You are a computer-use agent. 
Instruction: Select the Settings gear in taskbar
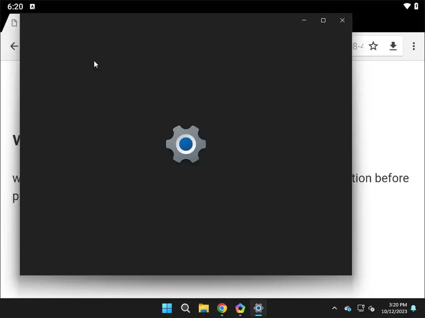259,308
